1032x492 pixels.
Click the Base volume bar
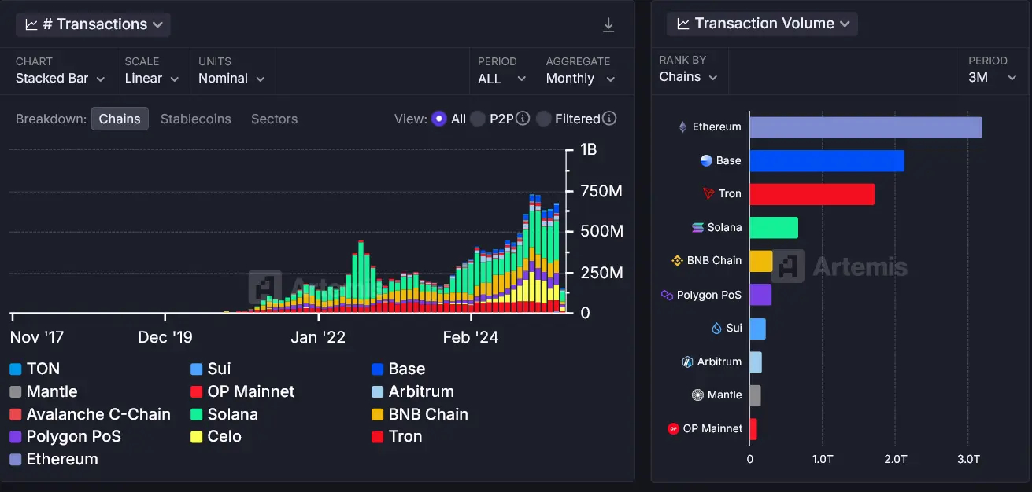pyautogui.click(x=827, y=160)
